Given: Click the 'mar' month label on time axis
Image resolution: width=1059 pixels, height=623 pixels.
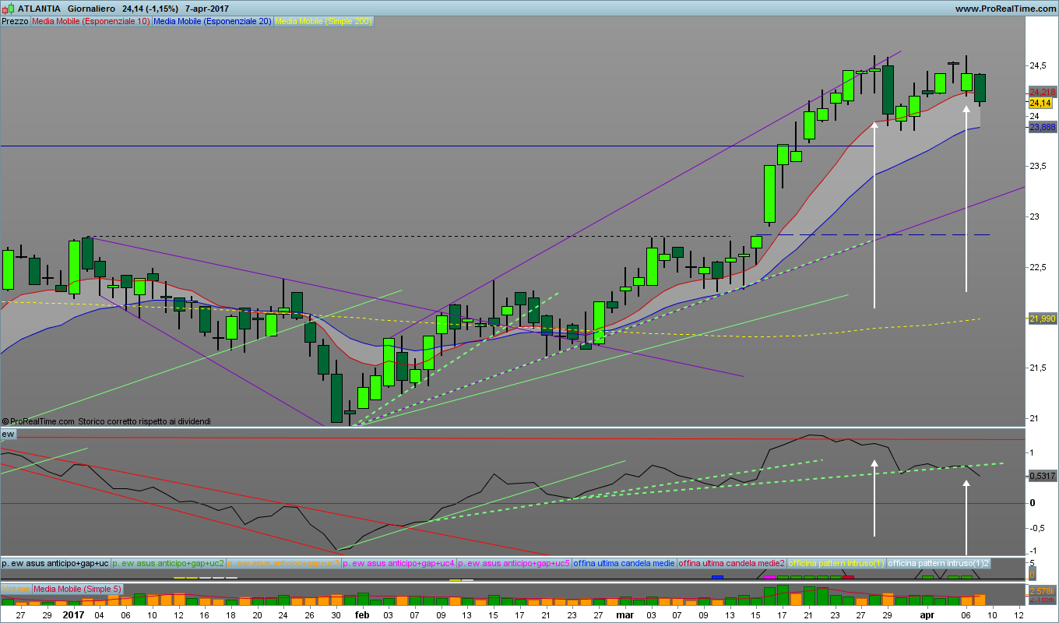Looking at the screenshot, I should 624,614.
